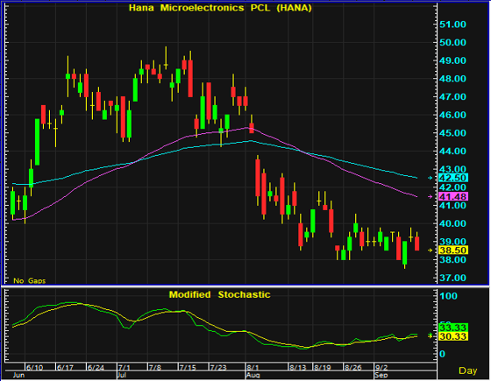Click the 0 stochastic scale label

point(442,354)
